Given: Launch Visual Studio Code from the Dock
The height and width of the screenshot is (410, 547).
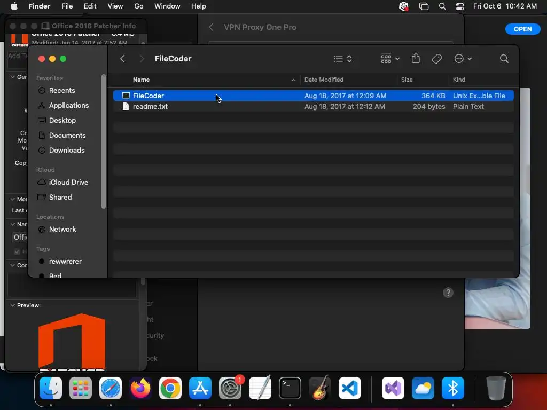Looking at the screenshot, I should pyautogui.click(x=349, y=388).
